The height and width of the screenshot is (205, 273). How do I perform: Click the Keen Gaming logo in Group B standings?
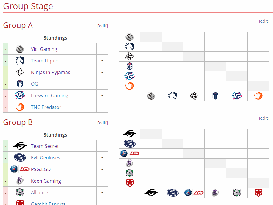pyautogui.click(x=20, y=181)
